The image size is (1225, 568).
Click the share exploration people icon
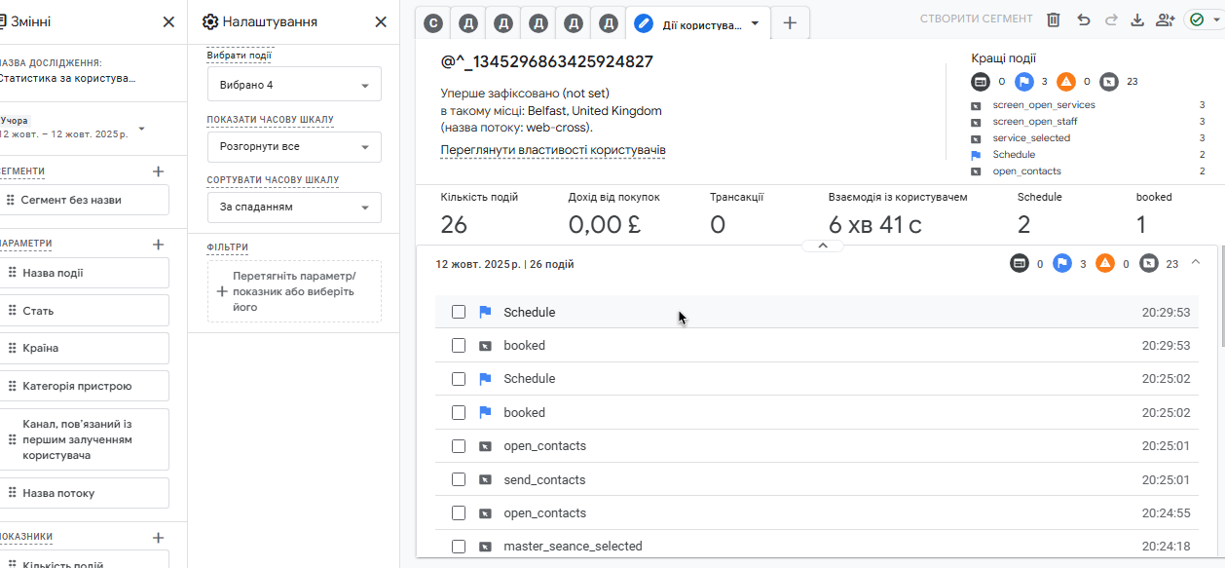1165,20
